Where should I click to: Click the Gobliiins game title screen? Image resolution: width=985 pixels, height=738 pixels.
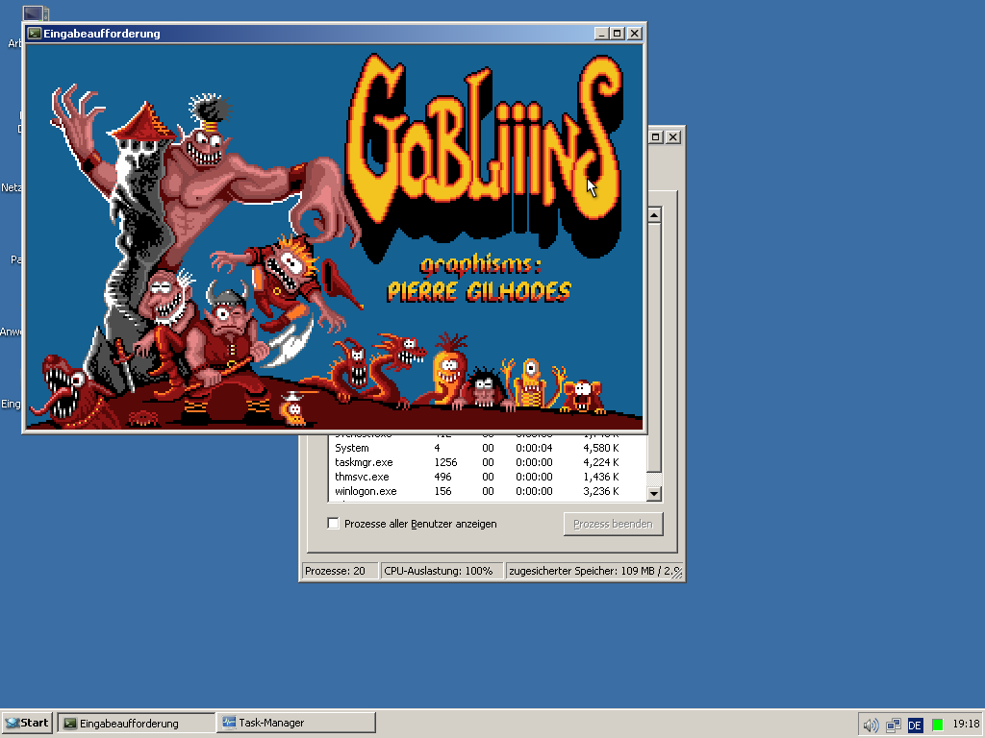(334, 236)
